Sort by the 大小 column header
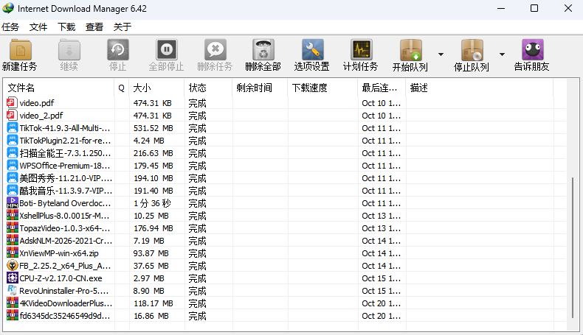The image size is (583, 335). [155, 88]
